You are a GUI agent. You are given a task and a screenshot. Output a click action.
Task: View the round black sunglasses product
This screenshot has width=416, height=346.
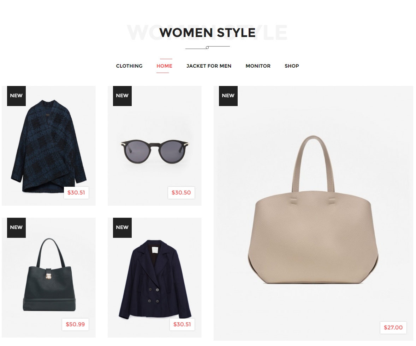click(155, 151)
